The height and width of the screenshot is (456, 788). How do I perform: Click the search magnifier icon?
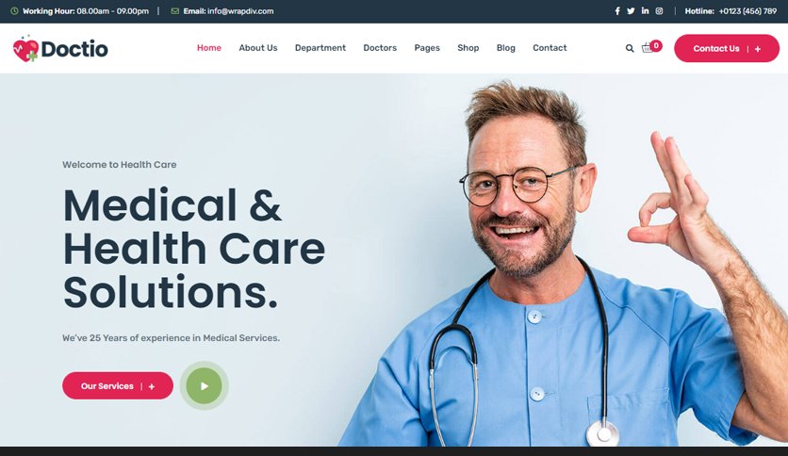tap(630, 48)
